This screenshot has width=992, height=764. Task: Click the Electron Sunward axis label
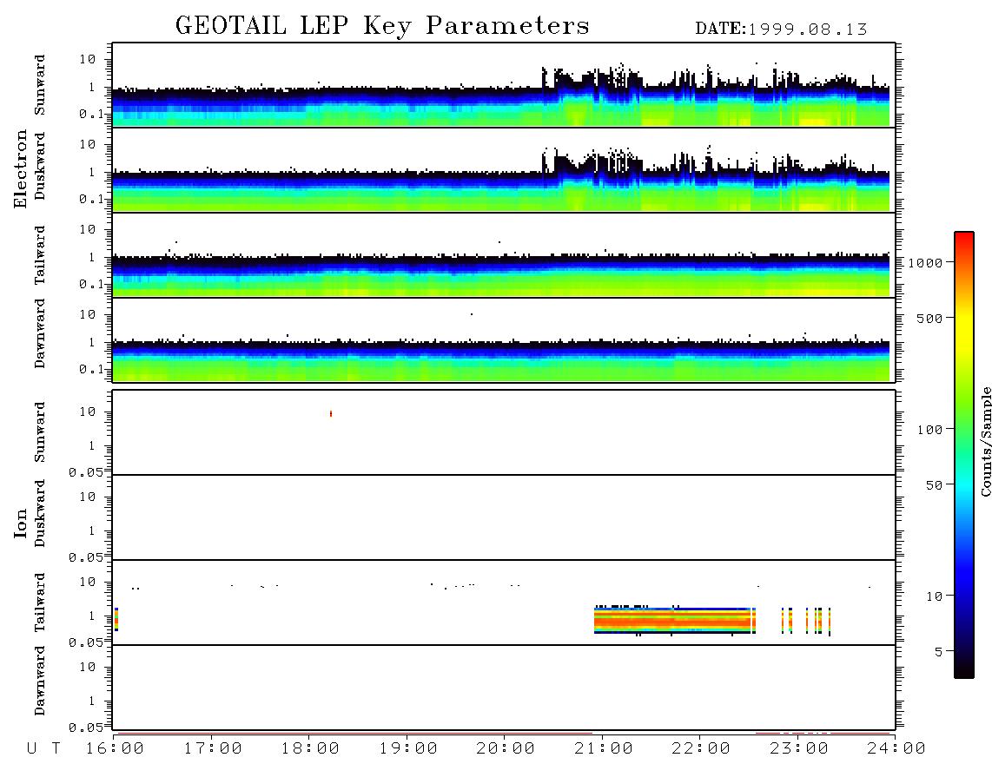(40, 85)
